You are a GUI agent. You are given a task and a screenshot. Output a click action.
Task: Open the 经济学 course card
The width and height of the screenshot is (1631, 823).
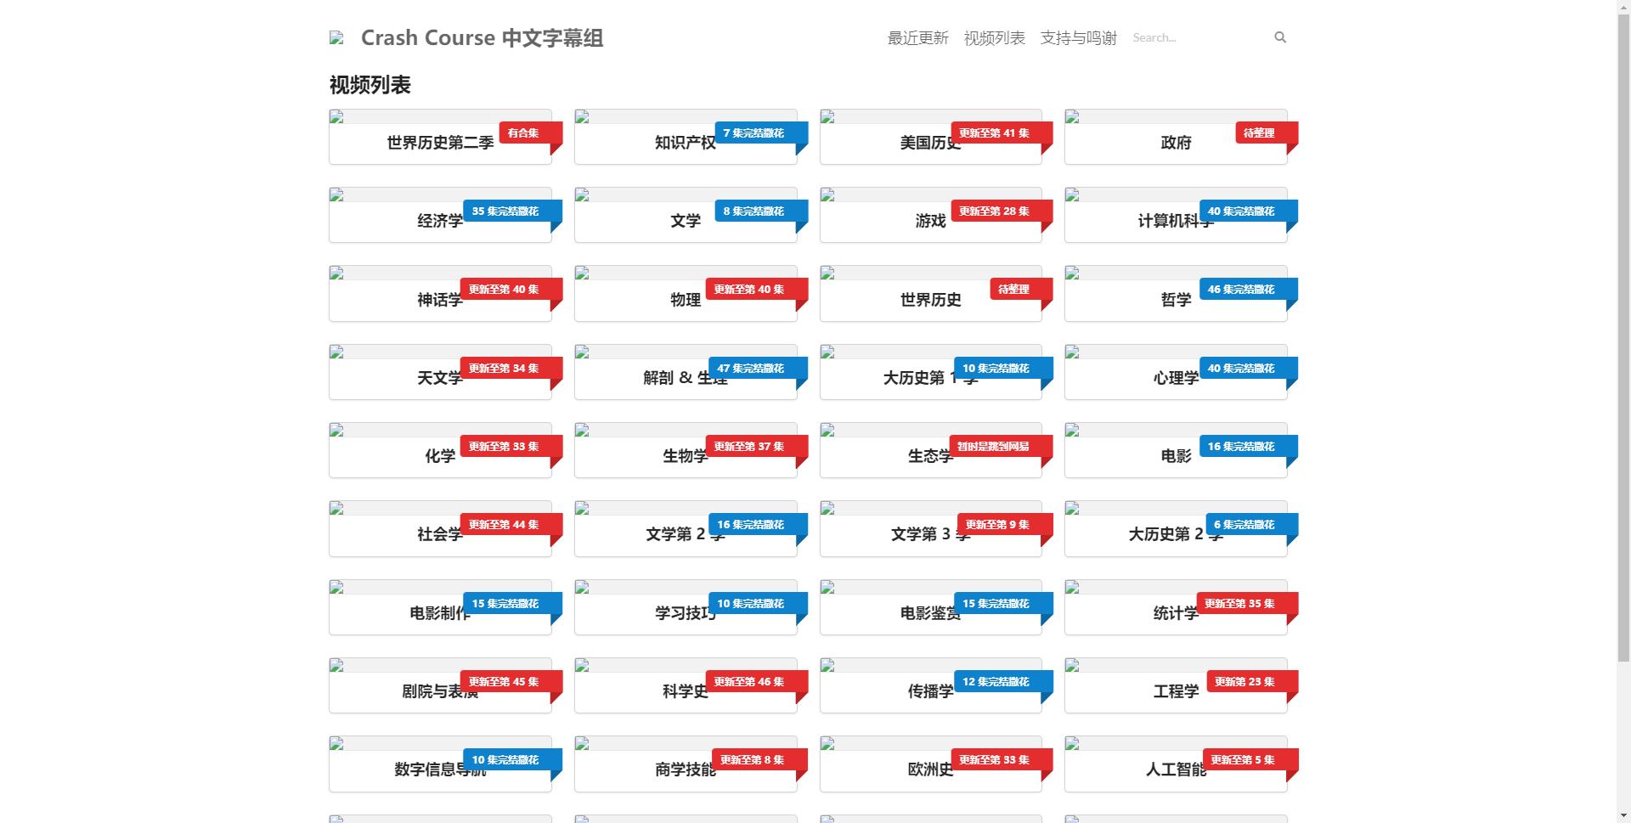tap(439, 221)
